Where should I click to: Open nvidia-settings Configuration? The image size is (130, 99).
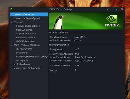tap(27, 68)
